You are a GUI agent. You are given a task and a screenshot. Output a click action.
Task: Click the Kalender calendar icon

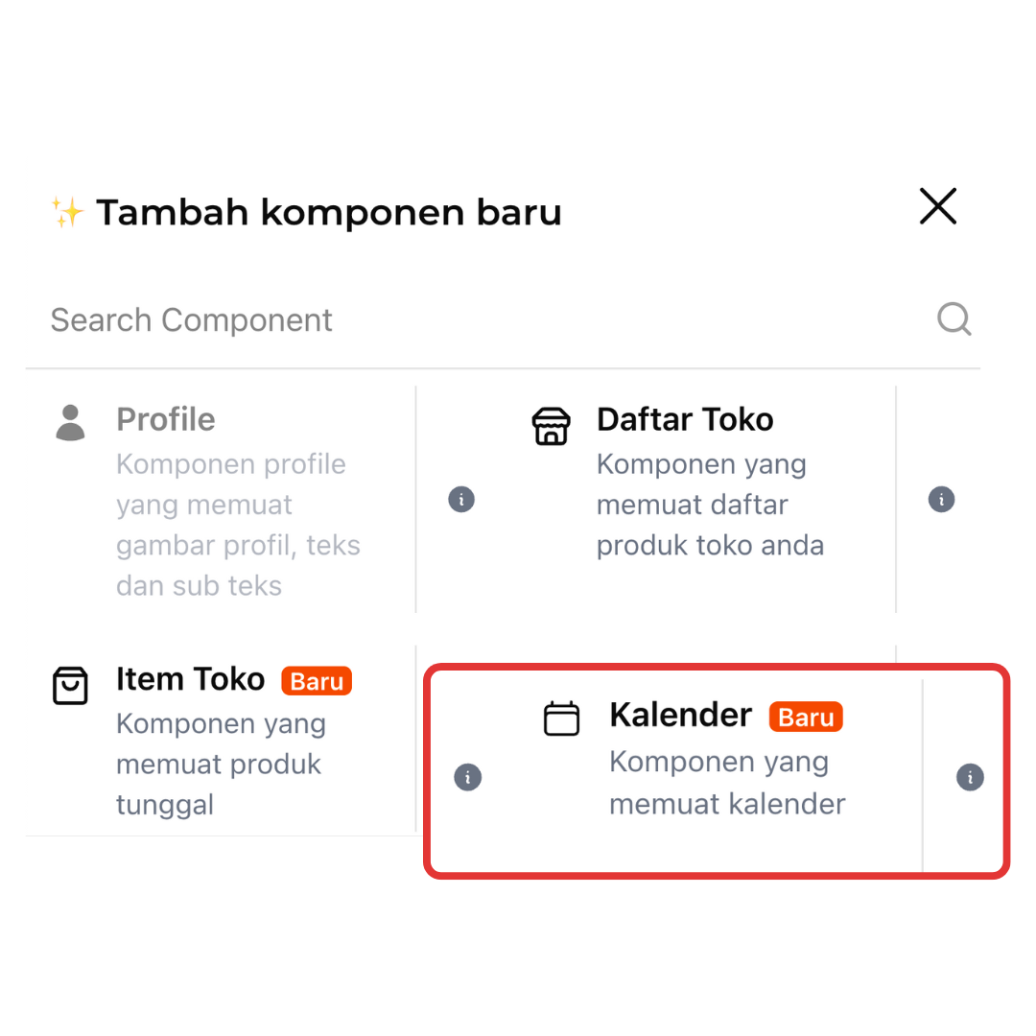click(x=561, y=718)
